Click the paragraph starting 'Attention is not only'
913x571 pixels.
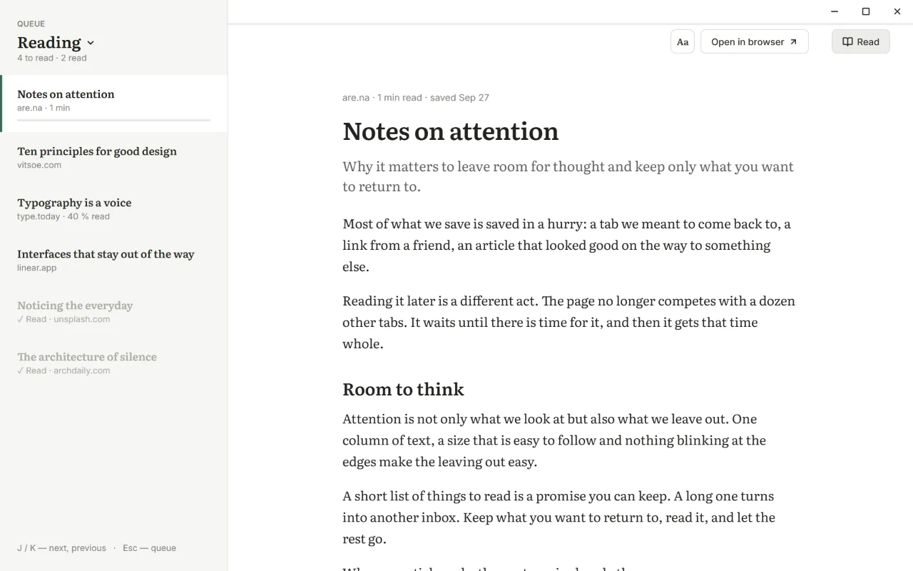[554, 440]
